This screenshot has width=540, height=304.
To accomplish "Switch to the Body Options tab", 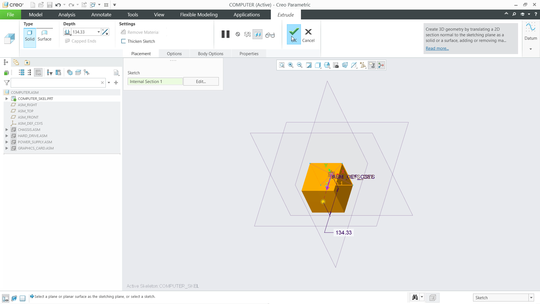I will click(x=210, y=53).
